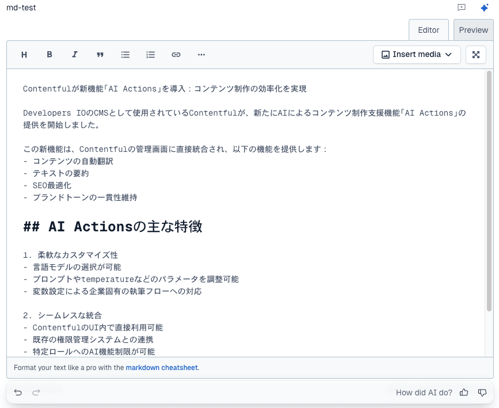
Task: Click the line '- ContentfulのUI内で直接利用可能'
Action: pos(93,327)
